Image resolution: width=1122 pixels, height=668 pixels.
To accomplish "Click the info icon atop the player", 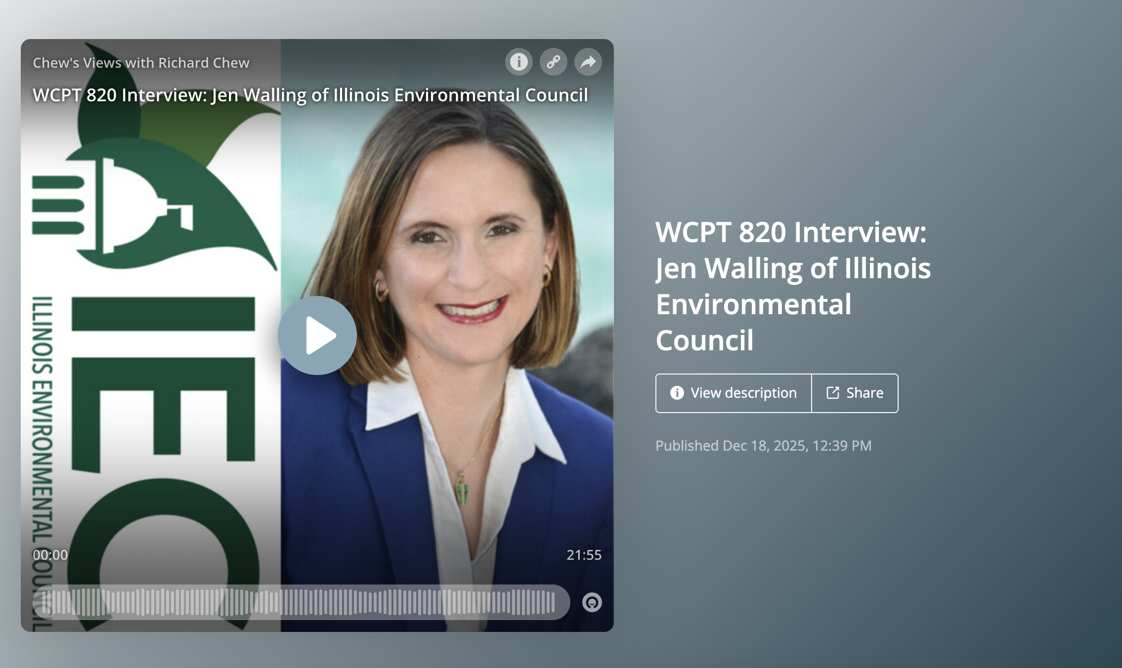I will [x=518, y=62].
